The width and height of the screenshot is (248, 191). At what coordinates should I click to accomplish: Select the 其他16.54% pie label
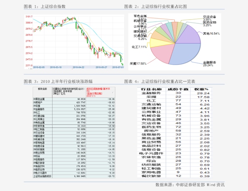pos(211,33)
